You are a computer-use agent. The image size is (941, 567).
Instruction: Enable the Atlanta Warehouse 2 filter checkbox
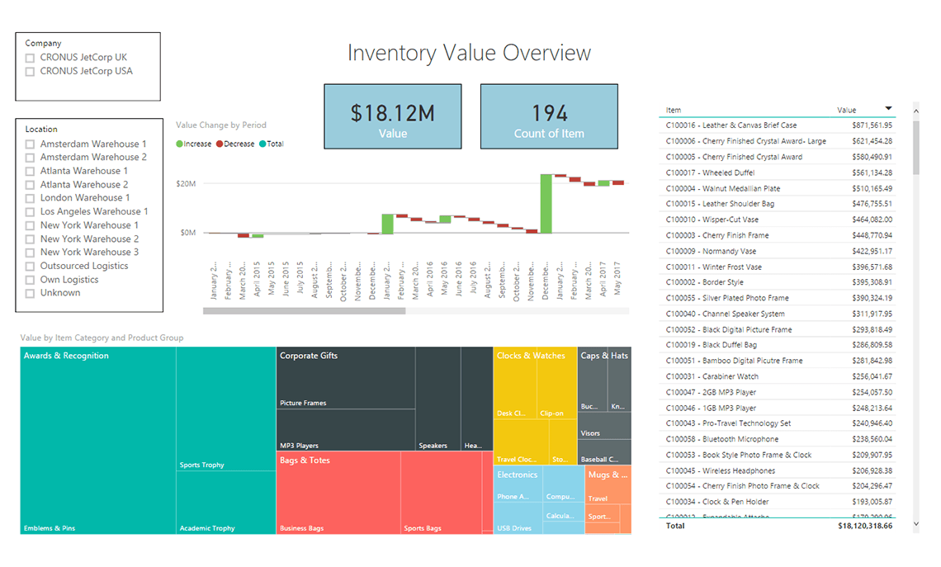[x=30, y=186]
